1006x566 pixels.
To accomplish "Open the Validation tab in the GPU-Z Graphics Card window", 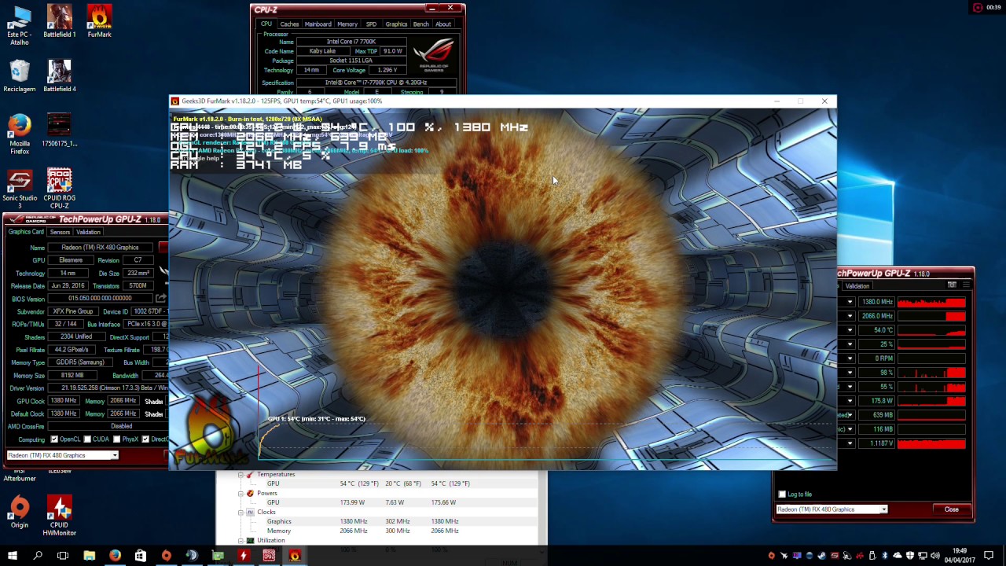I will click(88, 232).
